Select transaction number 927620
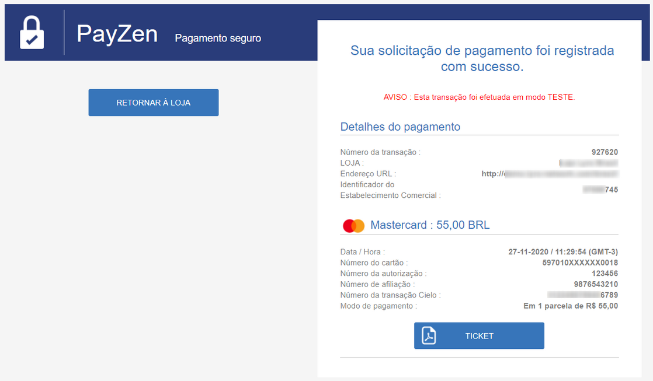 [x=605, y=152]
